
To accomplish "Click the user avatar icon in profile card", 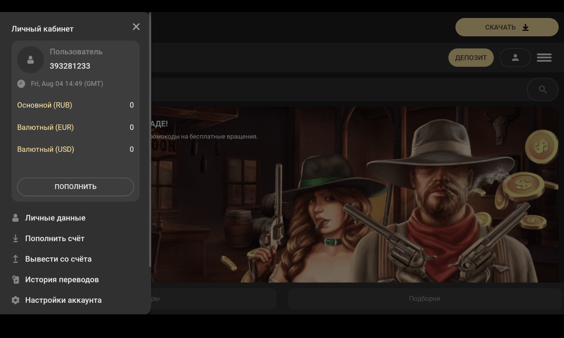I will (x=31, y=60).
